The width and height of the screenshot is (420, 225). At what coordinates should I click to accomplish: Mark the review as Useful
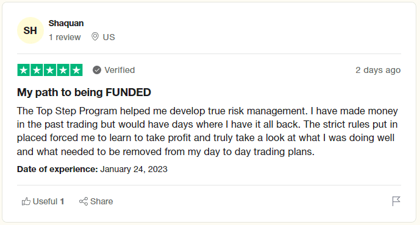point(43,201)
